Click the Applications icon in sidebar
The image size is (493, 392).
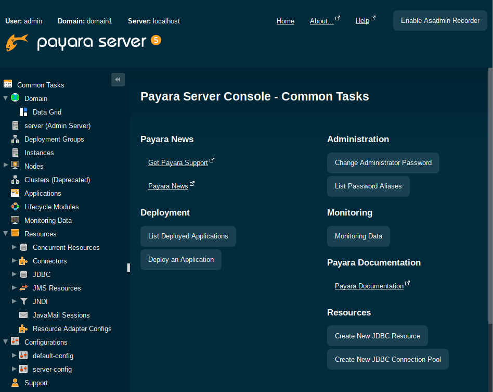point(15,193)
